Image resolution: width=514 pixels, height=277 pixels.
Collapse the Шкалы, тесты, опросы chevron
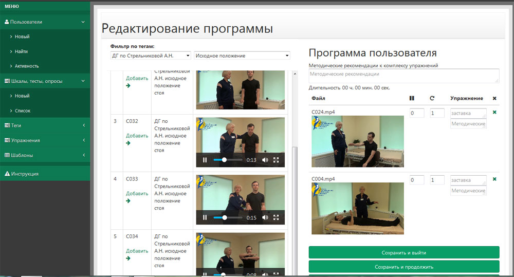(x=83, y=81)
